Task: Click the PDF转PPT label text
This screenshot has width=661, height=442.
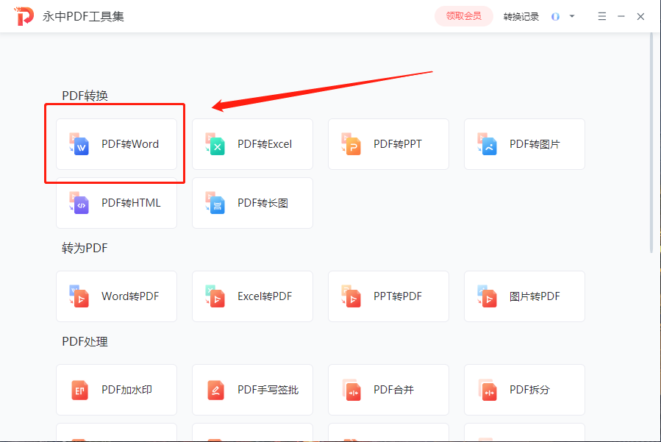Action: [x=398, y=144]
